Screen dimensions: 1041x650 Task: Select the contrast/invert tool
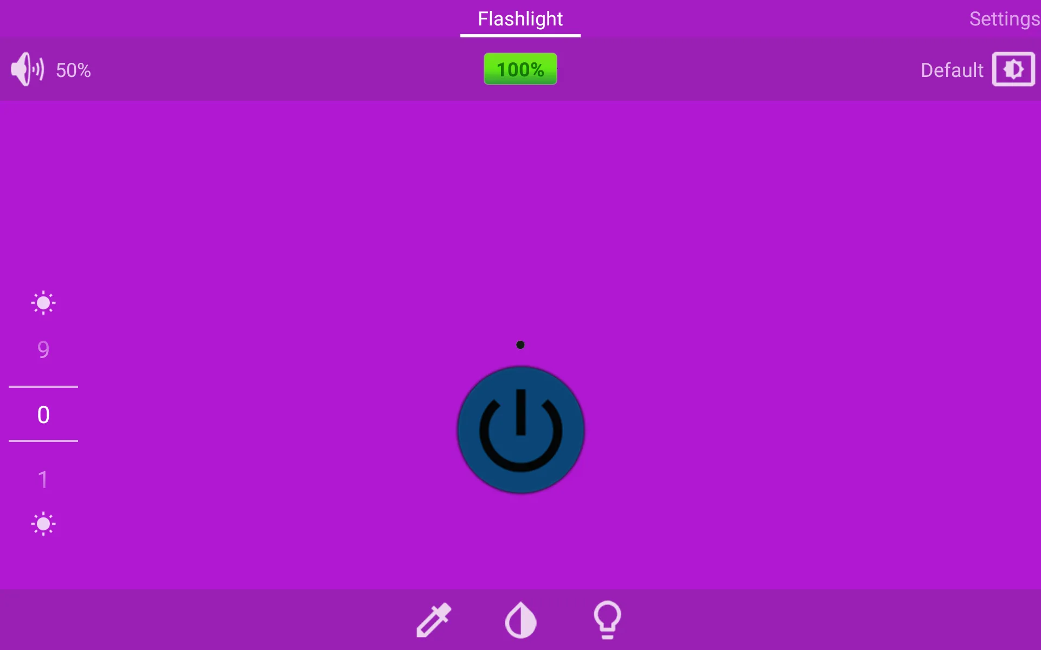[520, 619]
